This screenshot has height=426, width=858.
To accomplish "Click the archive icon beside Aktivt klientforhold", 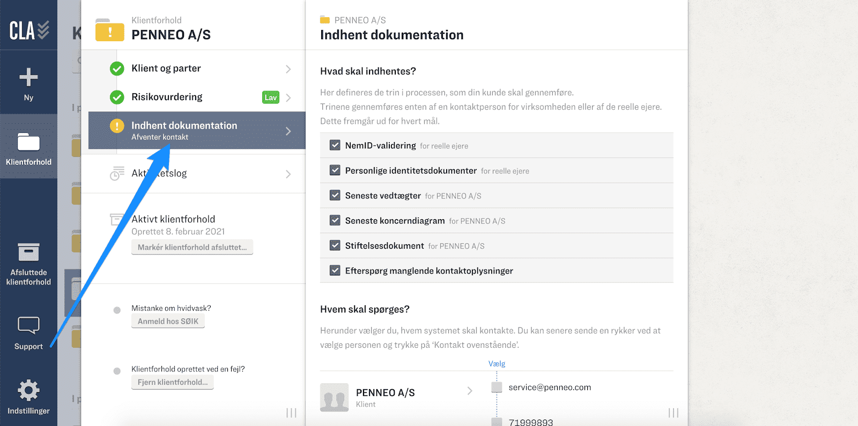I will (117, 219).
